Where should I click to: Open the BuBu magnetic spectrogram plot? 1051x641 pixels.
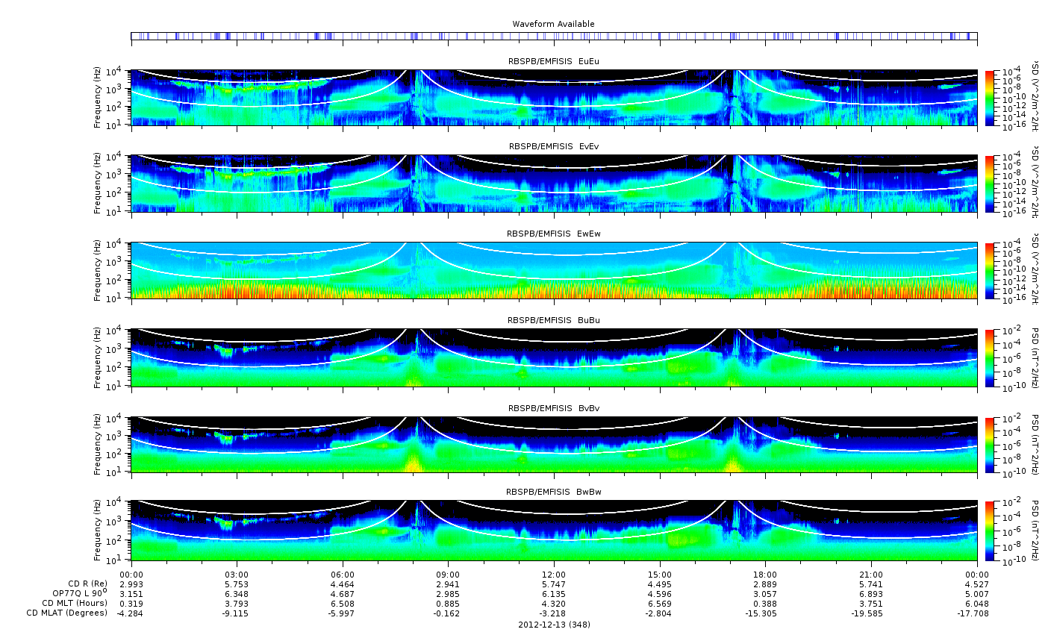pyautogui.click(x=554, y=357)
